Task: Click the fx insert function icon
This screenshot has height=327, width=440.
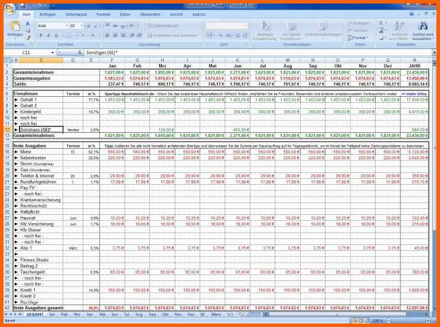Action: (80, 53)
